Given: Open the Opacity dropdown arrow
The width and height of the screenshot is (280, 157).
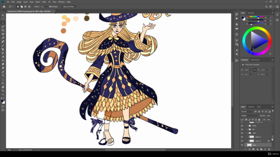Looking at the screenshot, I should pyautogui.click(x=272, y=116).
